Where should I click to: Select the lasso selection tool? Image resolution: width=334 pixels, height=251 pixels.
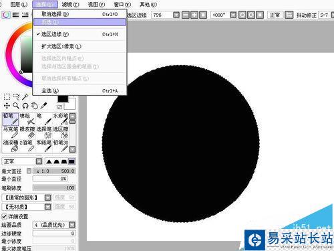(x=16, y=96)
